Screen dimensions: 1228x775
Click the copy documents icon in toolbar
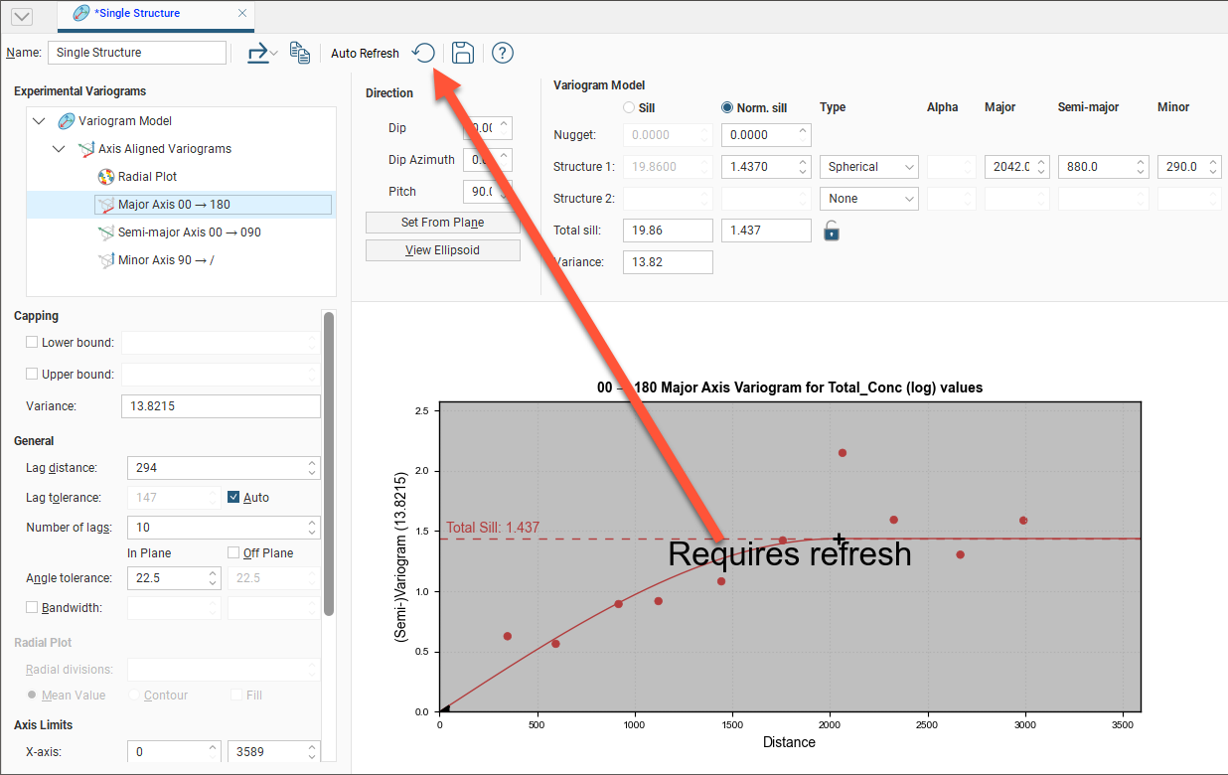click(300, 53)
